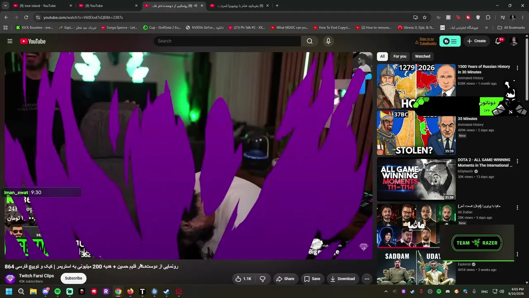Open the Create menu button
This screenshot has height=298, width=529.
coord(477,41)
